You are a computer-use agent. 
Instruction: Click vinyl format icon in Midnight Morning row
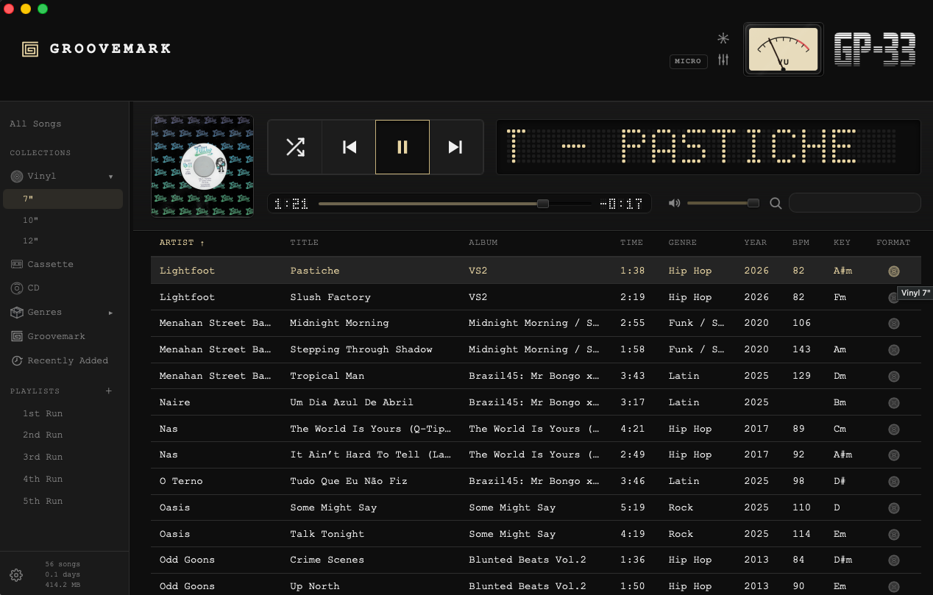(894, 324)
